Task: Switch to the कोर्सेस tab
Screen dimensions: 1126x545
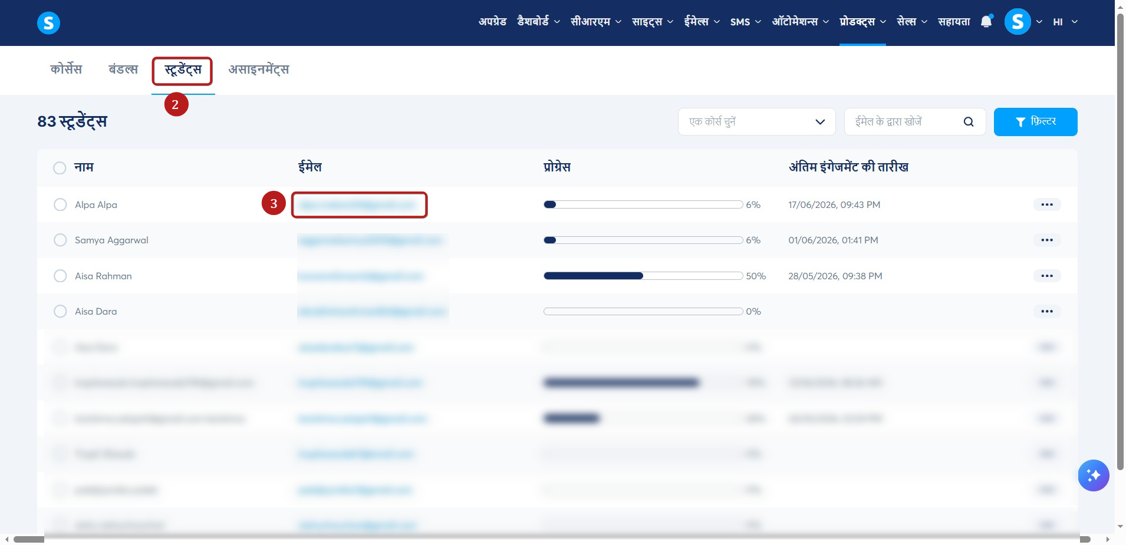Action: pos(66,70)
